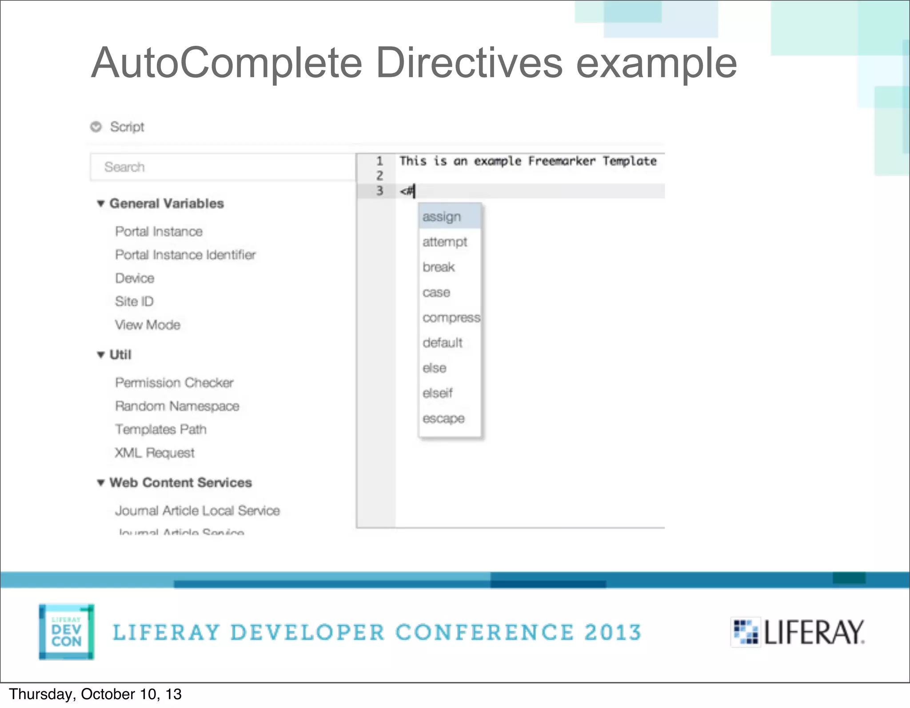Select the Portal Instance variable
910x708 pixels.
pyautogui.click(x=159, y=232)
